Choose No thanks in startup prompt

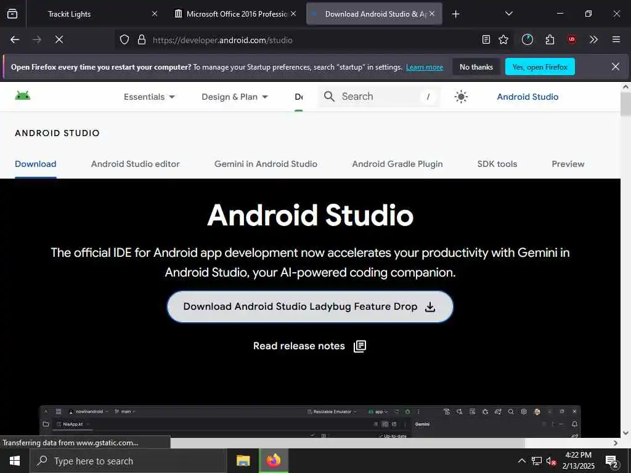coord(476,67)
